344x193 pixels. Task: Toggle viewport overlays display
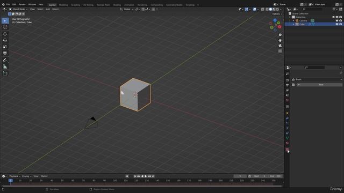coord(254,9)
